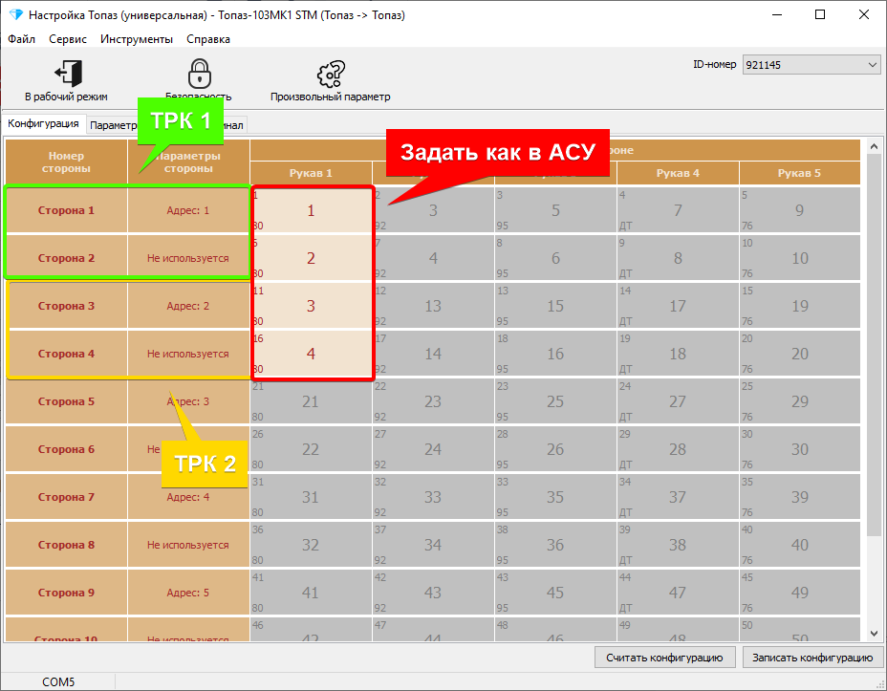
Task: Click the 'Адрес: 5' cell of Сторона 9
Action: (188, 593)
